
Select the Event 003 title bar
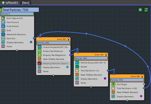(x=91, y=55)
